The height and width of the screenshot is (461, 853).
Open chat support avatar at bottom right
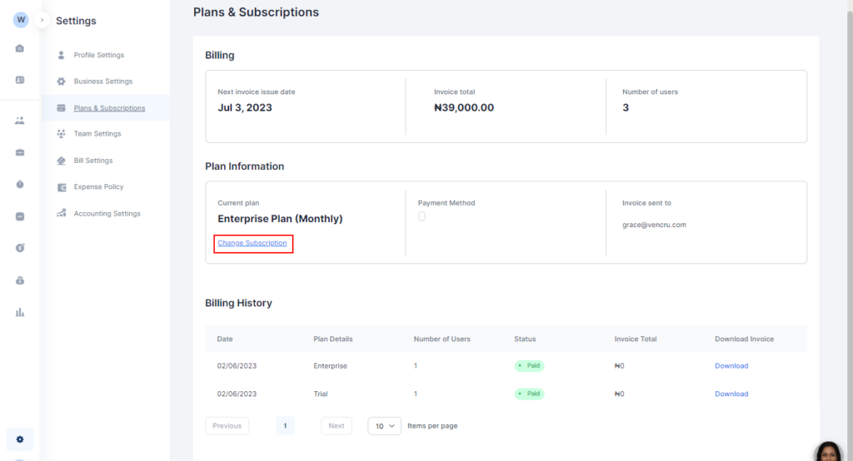[x=829, y=451]
